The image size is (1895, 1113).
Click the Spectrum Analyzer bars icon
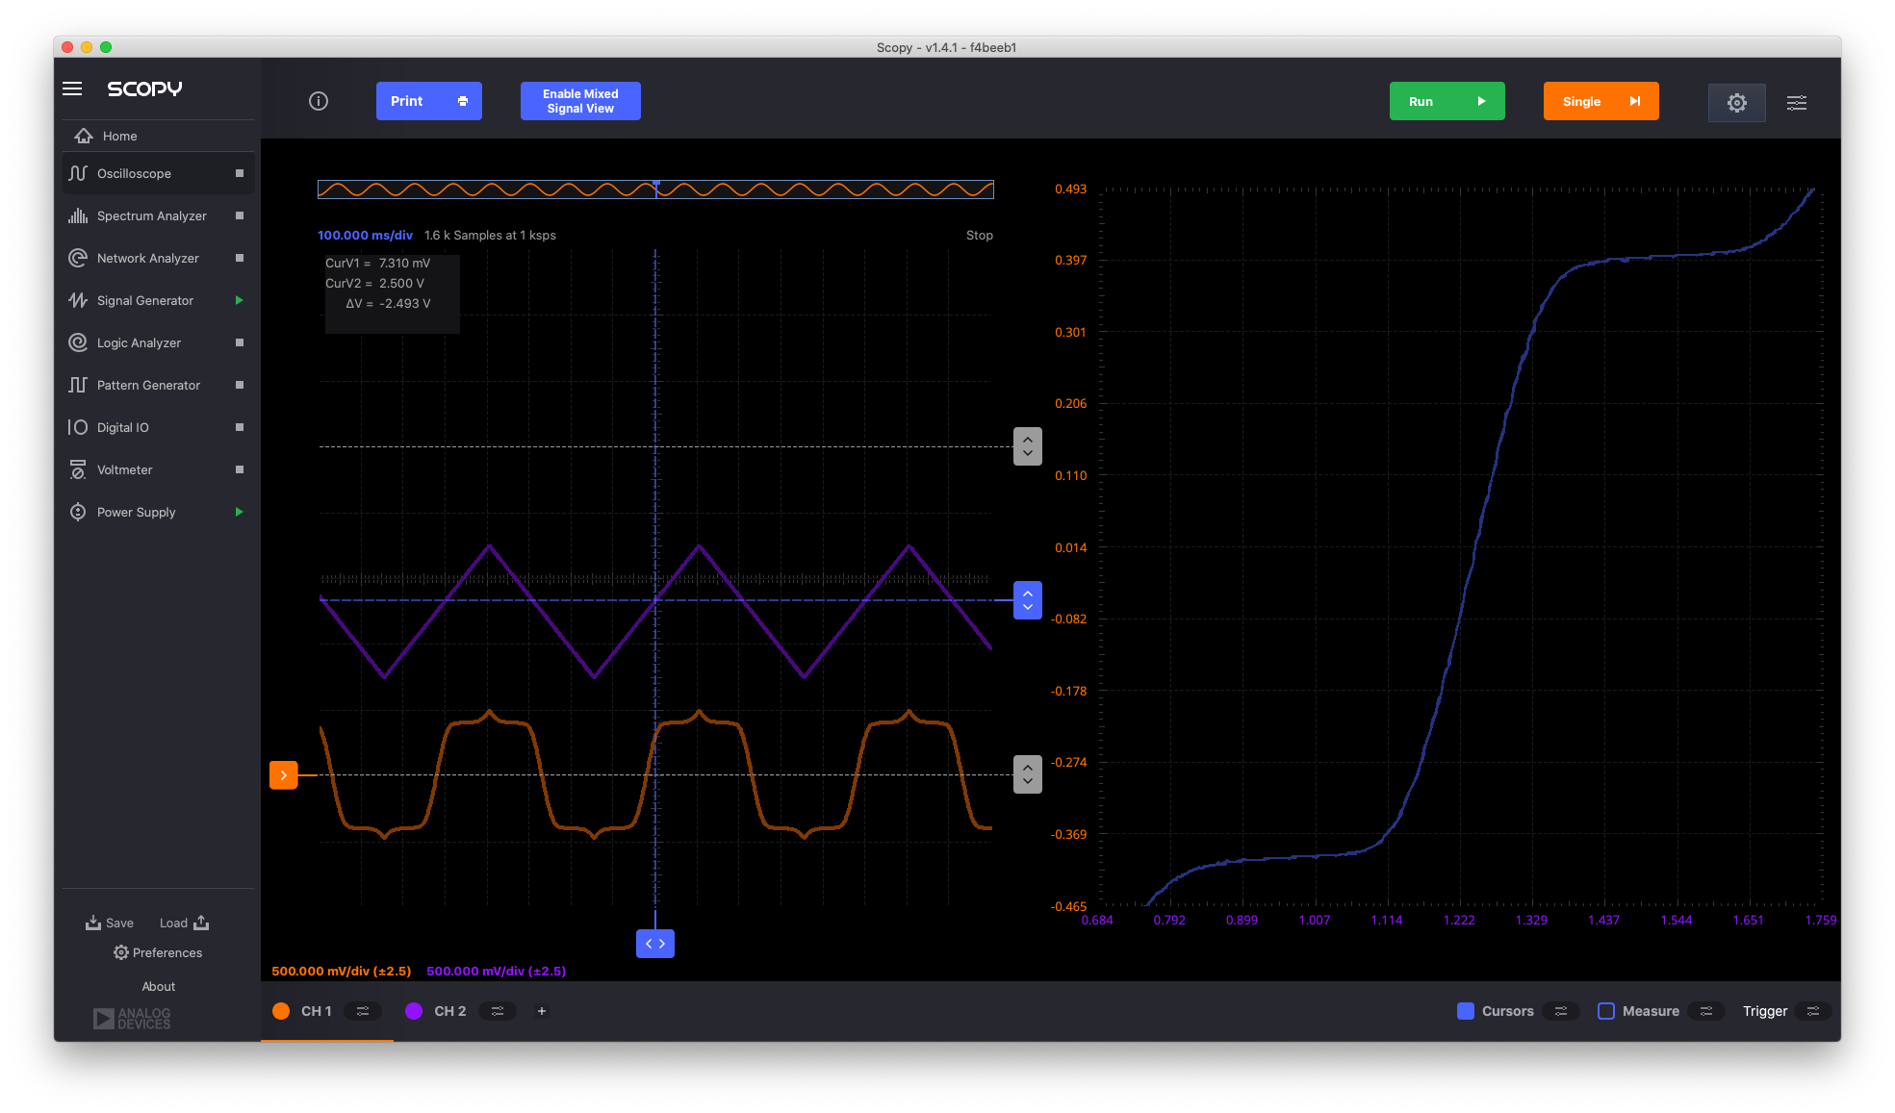[78, 215]
